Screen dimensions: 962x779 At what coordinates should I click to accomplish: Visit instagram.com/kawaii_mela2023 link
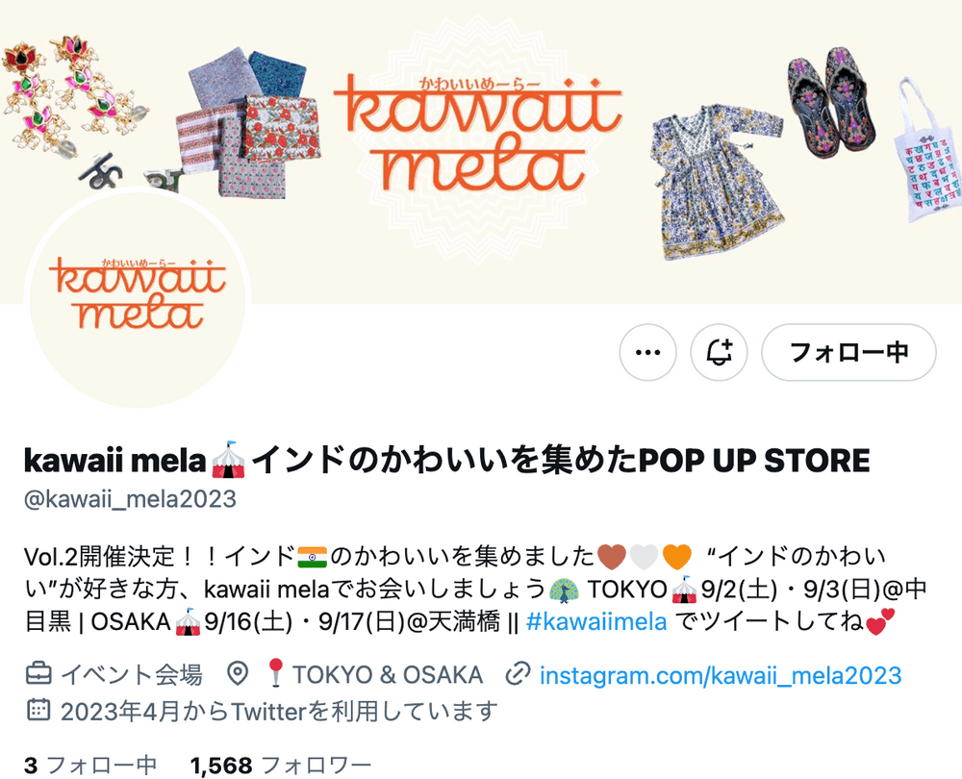tap(721, 675)
